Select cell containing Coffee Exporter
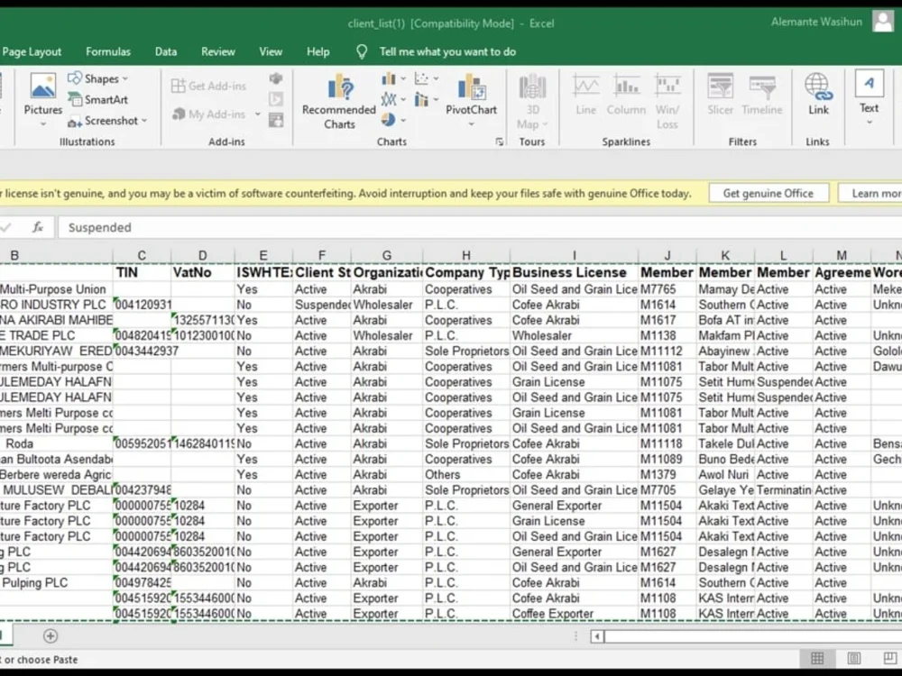Screen dimensions: 902x676 tap(574, 613)
